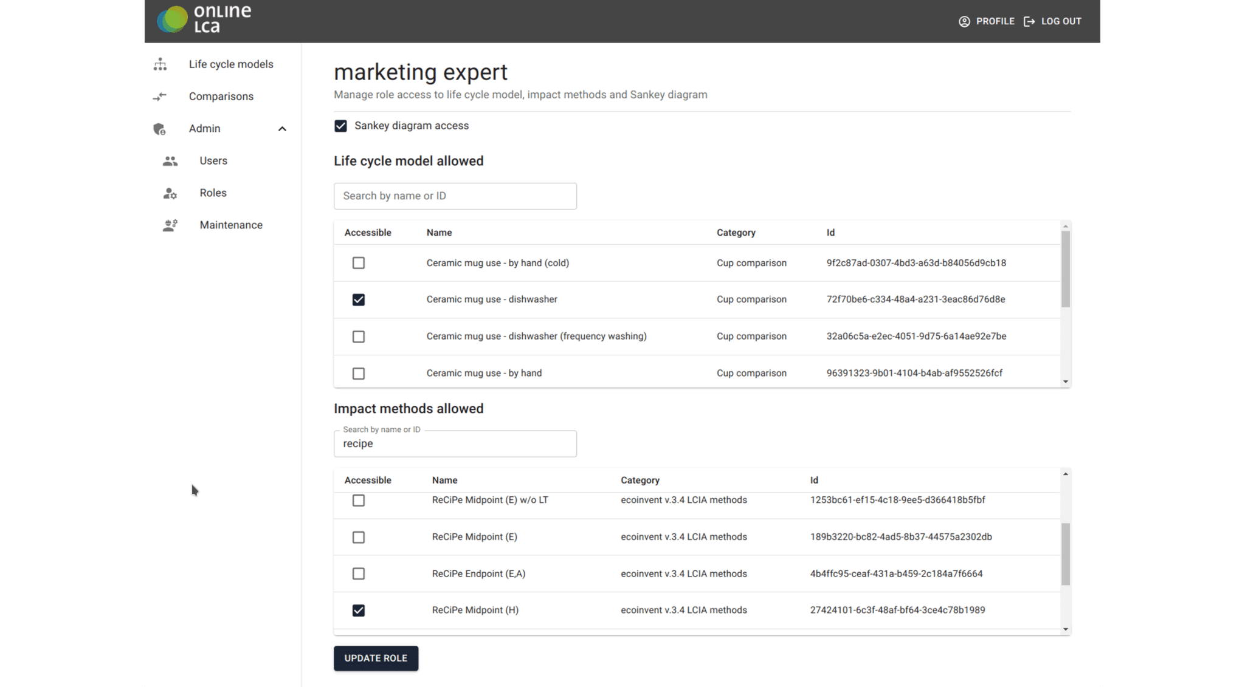Click the Life cycle models hierarchy icon
Viewport: 1245px width, 687px height.
pyautogui.click(x=160, y=64)
